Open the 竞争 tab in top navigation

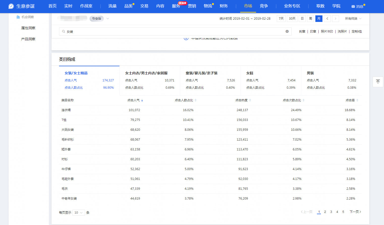(x=264, y=6)
